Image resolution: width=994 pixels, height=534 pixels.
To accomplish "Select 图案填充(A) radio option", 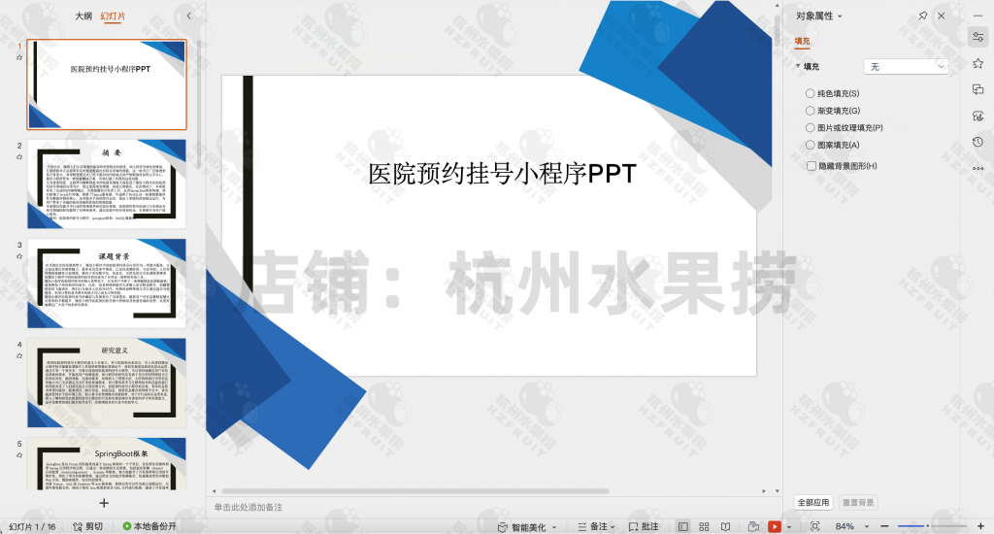I will point(832,145).
